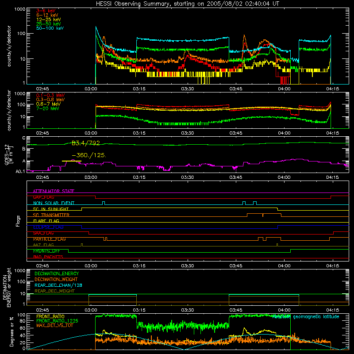This screenshot has height=354, width=354.
Task: Click the 04:00 tick under the flags panel
Action: (x=284, y=266)
